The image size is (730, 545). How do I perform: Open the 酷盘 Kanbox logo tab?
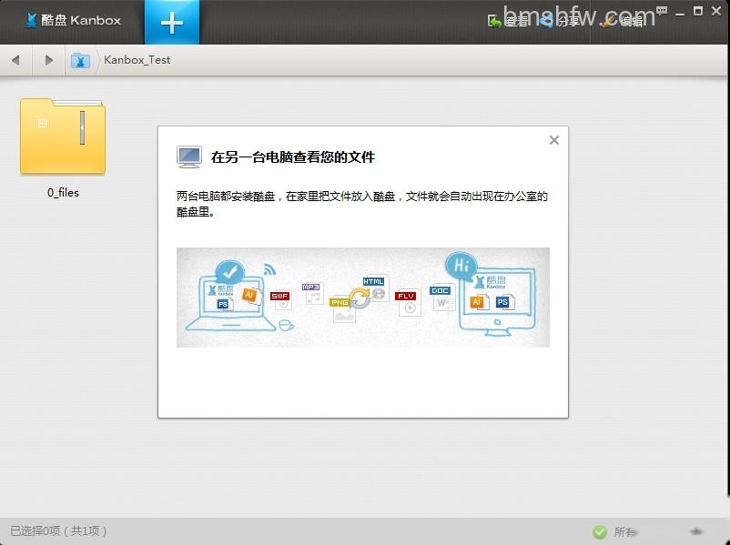[x=73, y=21]
